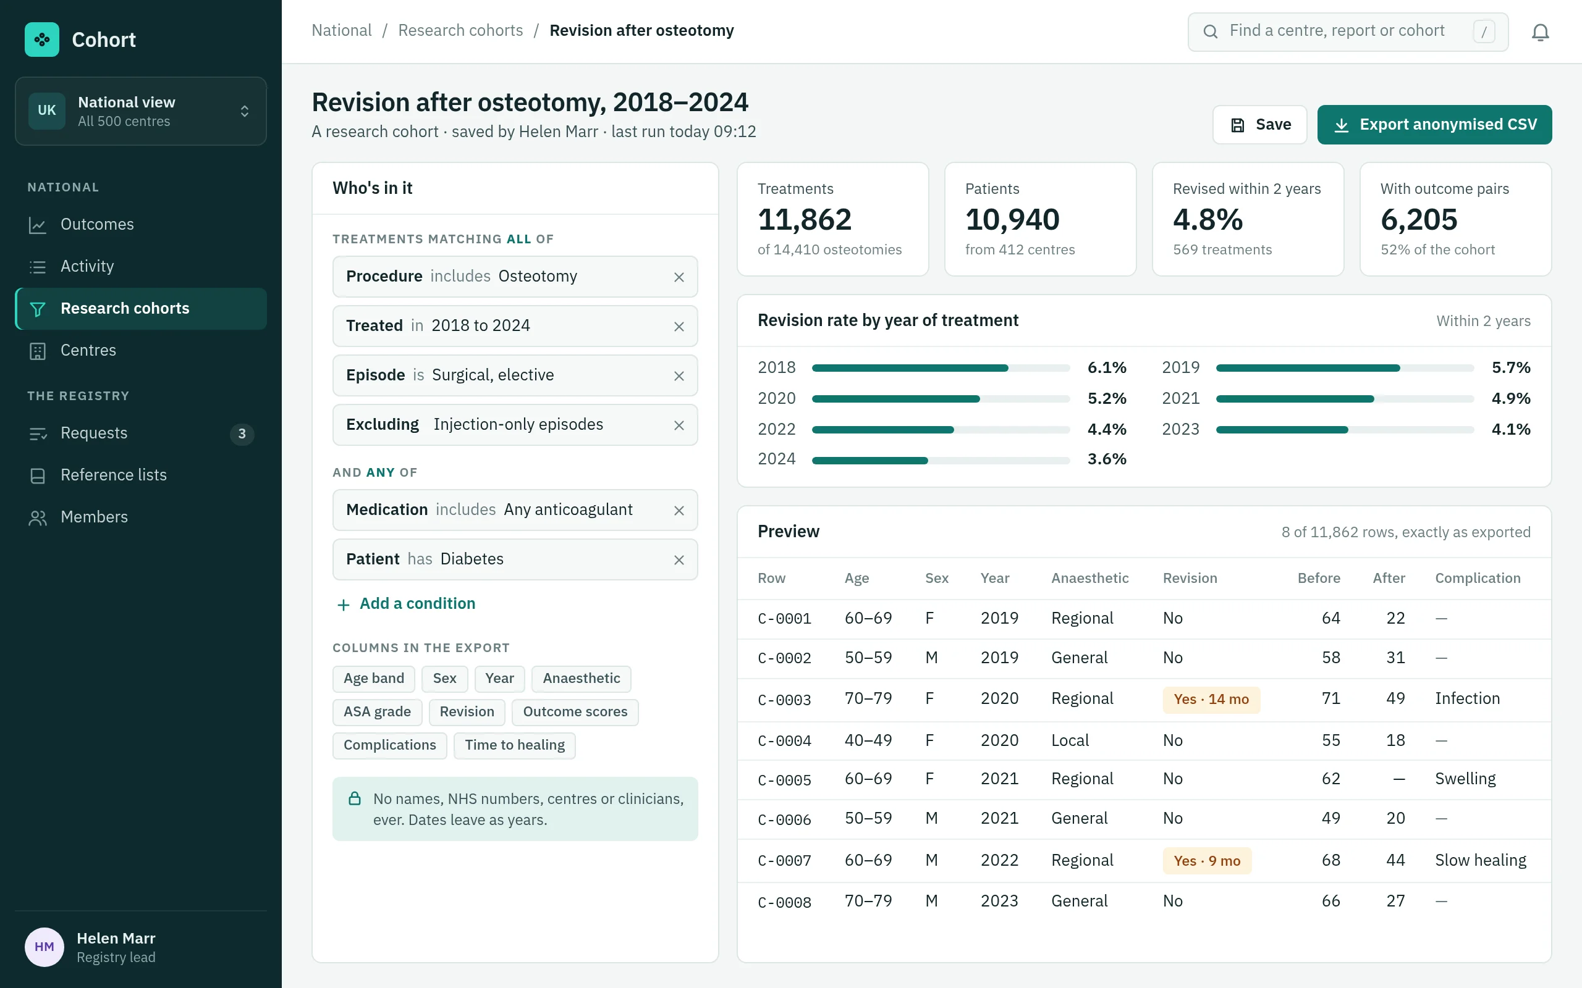This screenshot has height=988, width=1582.
Task: Save the cohort
Action: [x=1259, y=125]
